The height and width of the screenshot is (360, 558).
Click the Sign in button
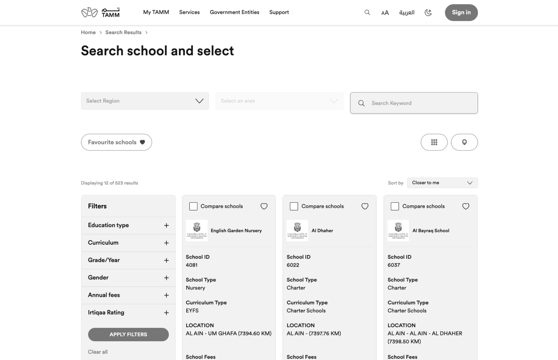[x=461, y=12]
